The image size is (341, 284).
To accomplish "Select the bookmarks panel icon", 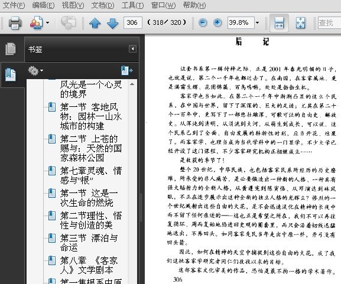I will tap(11, 75).
